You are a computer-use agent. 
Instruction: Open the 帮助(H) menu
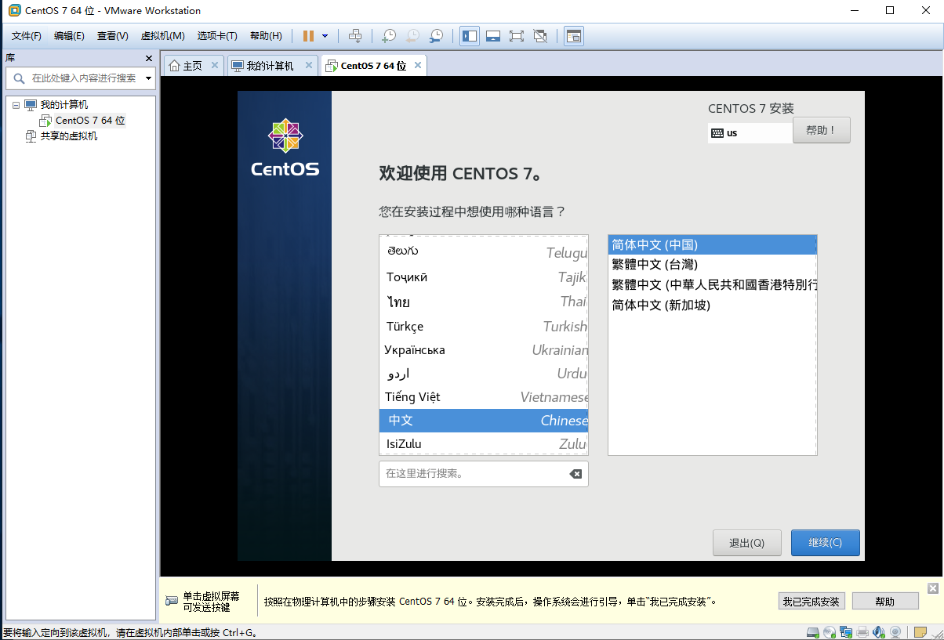tap(266, 36)
